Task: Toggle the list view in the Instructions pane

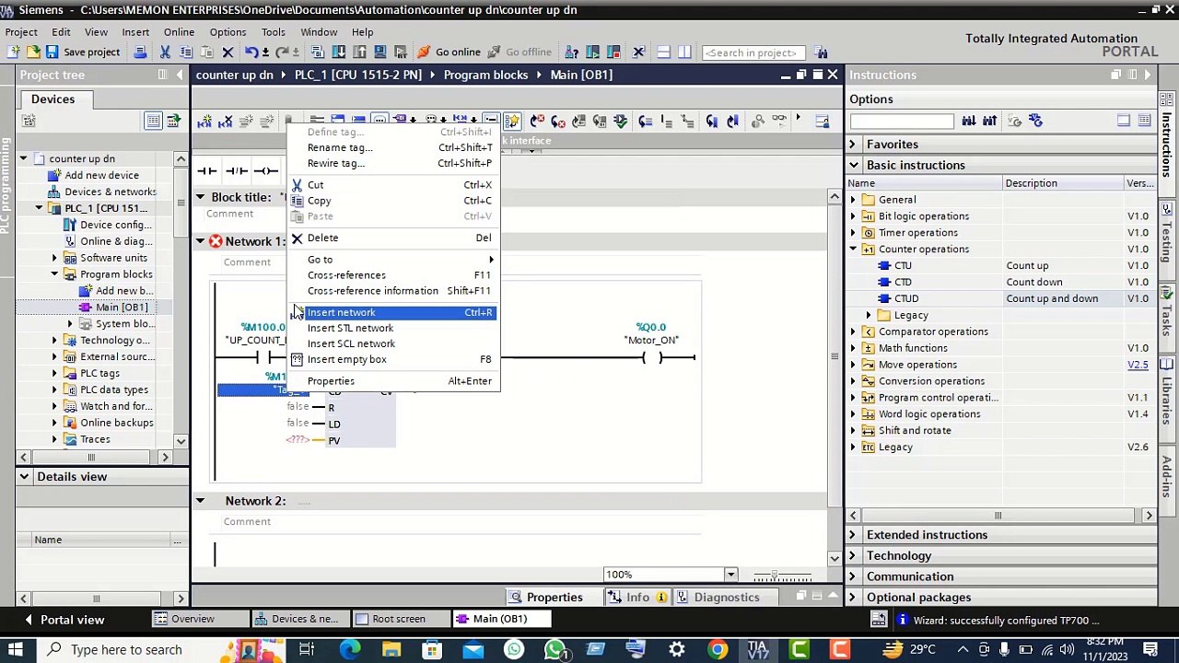Action: [x=1124, y=121]
